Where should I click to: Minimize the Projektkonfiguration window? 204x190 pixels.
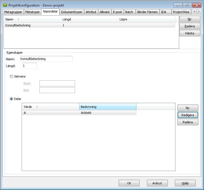coord(178,5)
